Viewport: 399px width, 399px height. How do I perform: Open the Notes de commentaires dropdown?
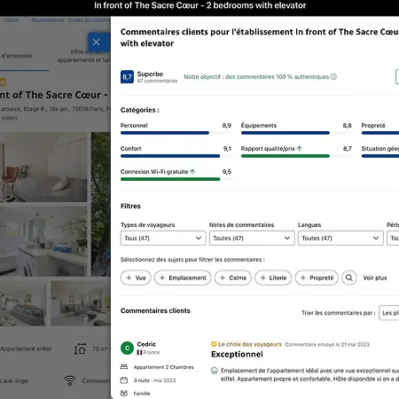tap(252, 239)
